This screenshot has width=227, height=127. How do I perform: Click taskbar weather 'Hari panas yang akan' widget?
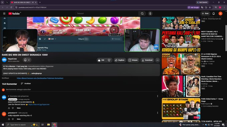click(190, 125)
